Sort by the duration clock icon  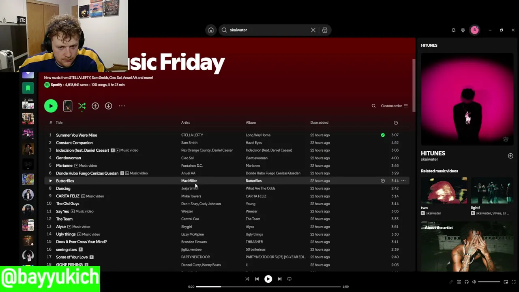point(396,122)
